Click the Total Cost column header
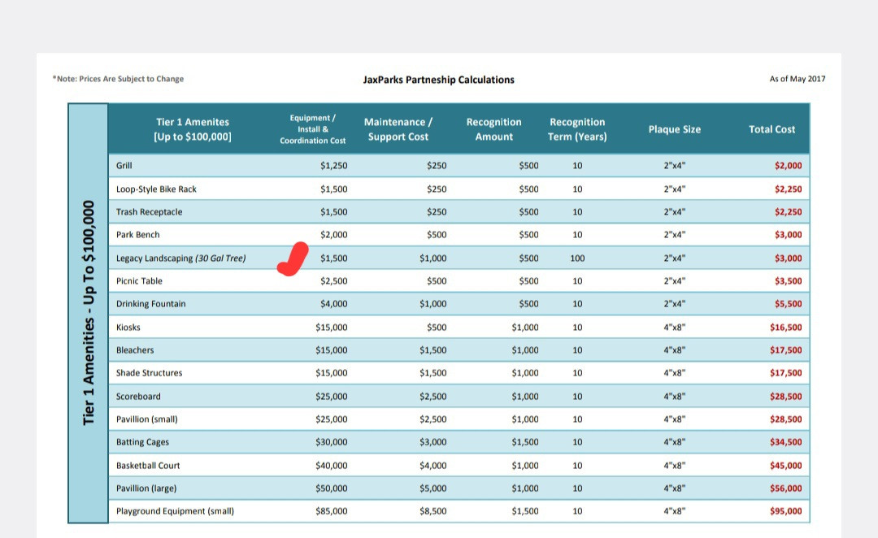 click(x=772, y=129)
